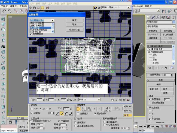Open the Display tab in command panel
The height and width of the screenshot is (133, 177).
coord(168,17)
